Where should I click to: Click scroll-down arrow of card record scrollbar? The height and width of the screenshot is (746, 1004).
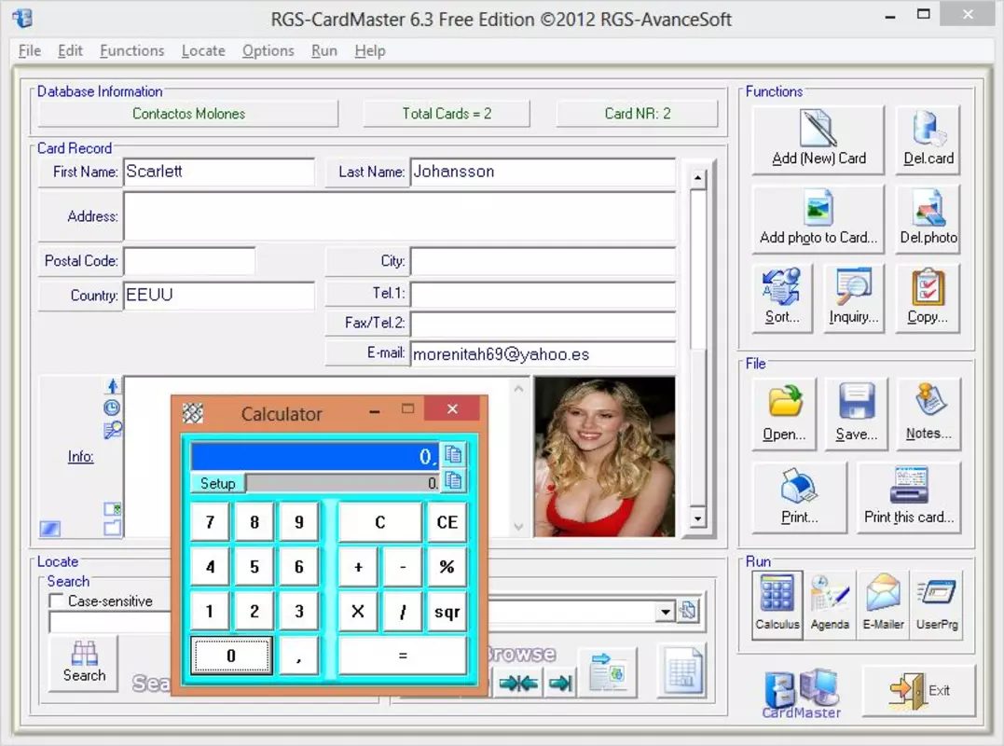(698, 518)
